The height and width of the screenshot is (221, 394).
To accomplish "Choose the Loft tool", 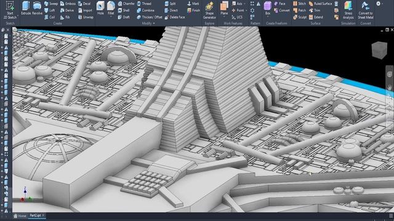I will pos(50,10).
